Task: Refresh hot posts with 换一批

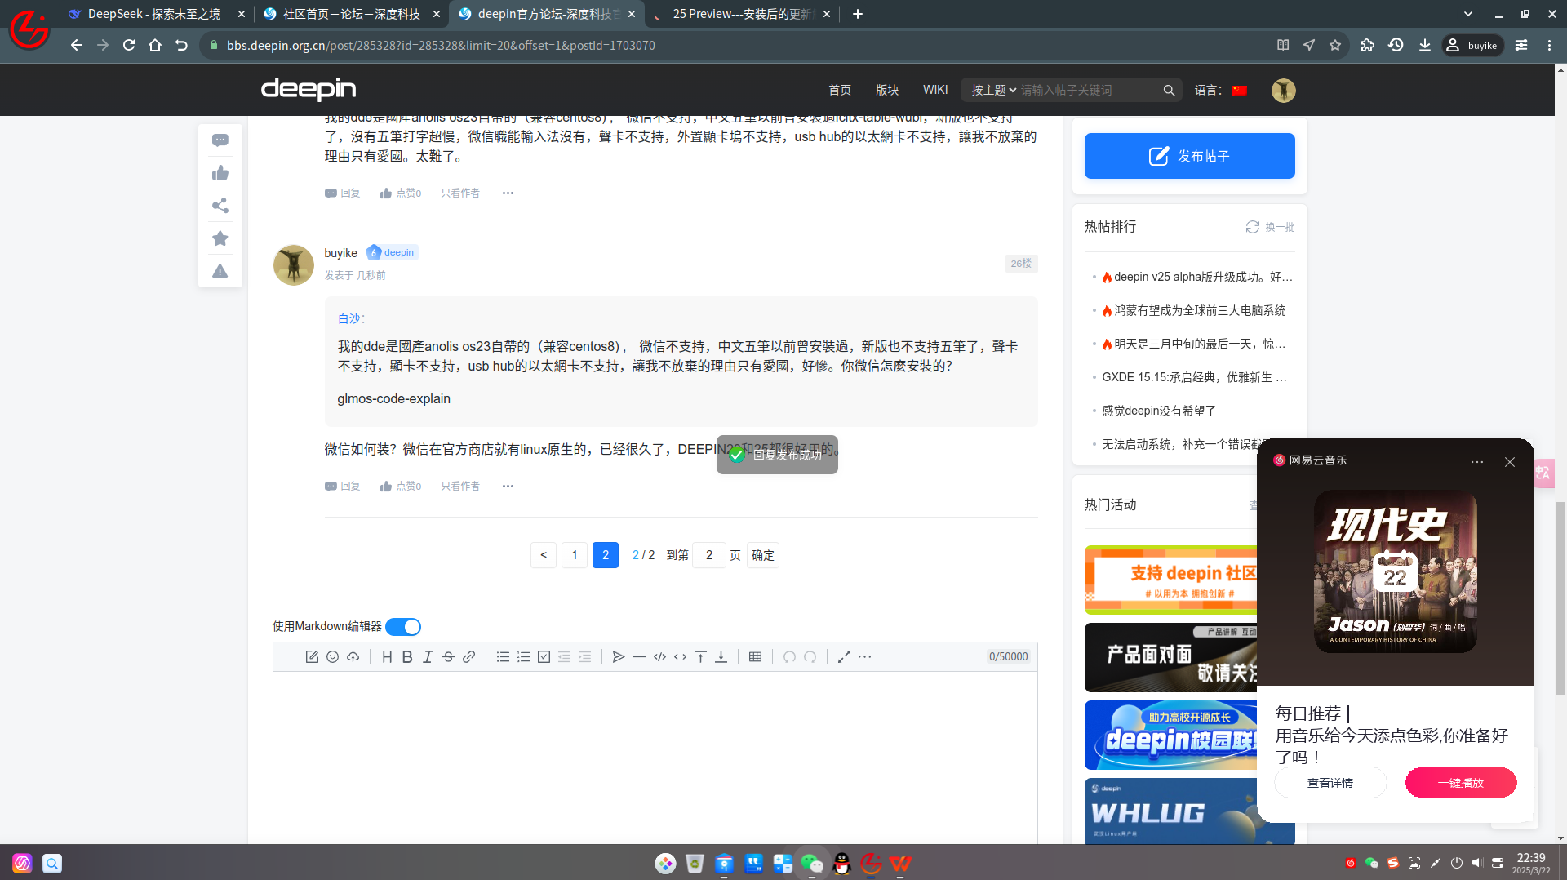Action: [x=1270, y=227]
